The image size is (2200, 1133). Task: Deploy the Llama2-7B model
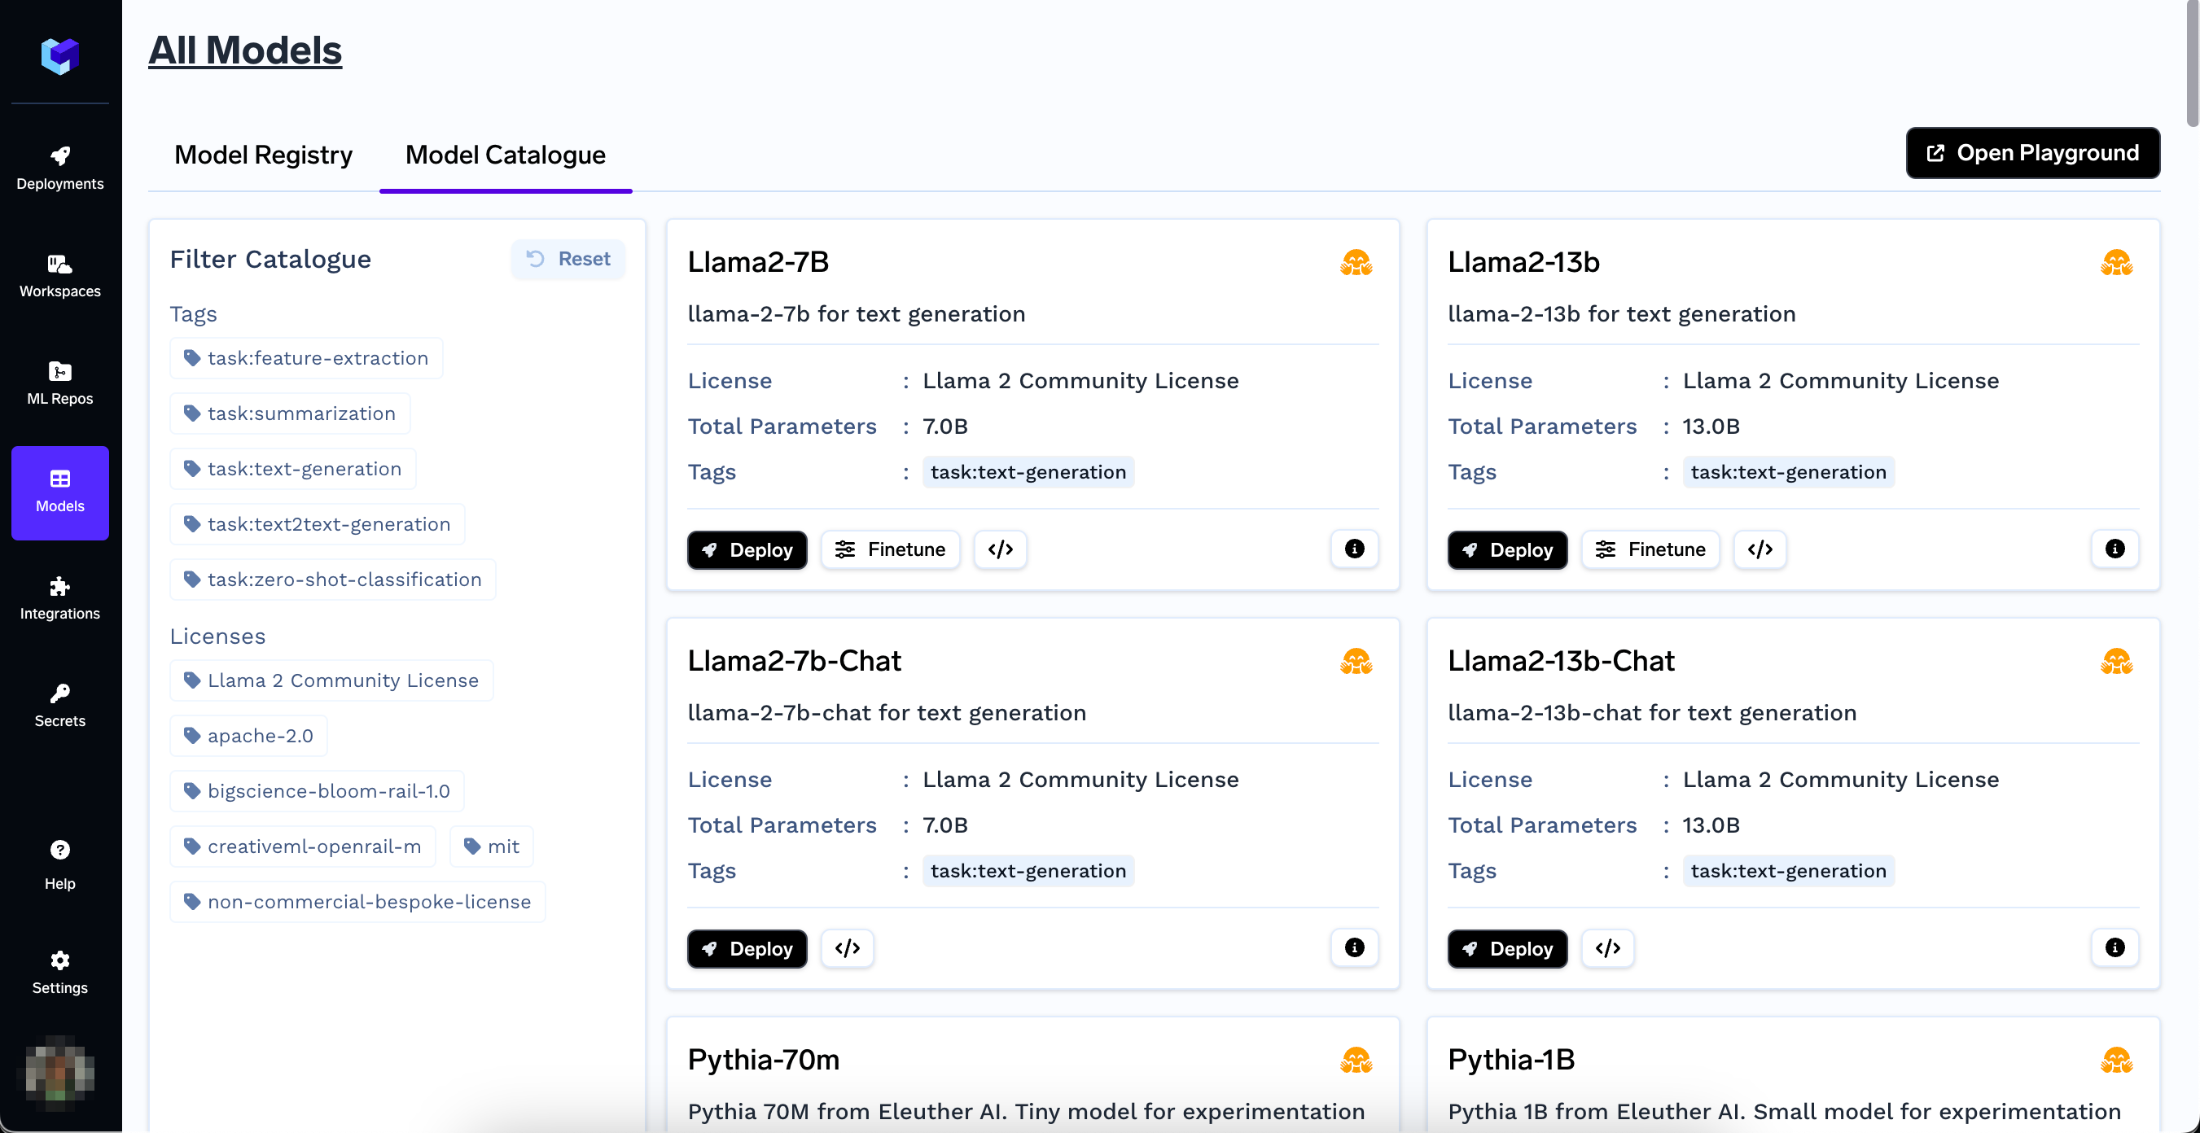(747, 550)
